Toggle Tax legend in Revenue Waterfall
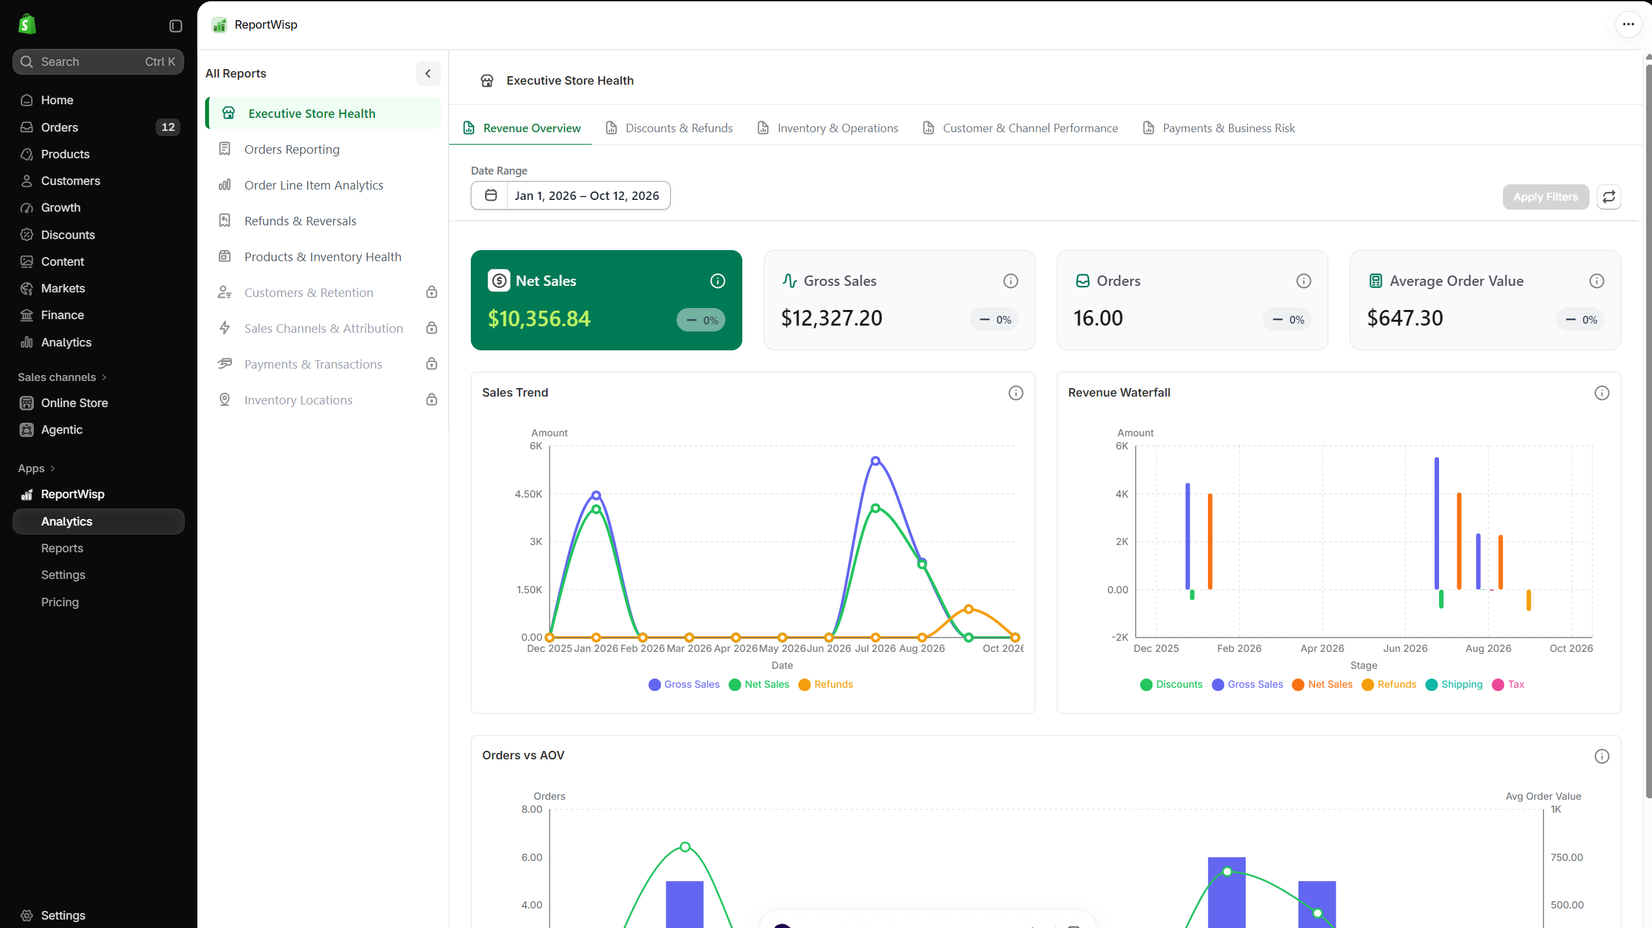 point(1508,684)
